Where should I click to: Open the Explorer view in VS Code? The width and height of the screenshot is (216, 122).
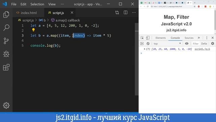click(x=6, y=15)
